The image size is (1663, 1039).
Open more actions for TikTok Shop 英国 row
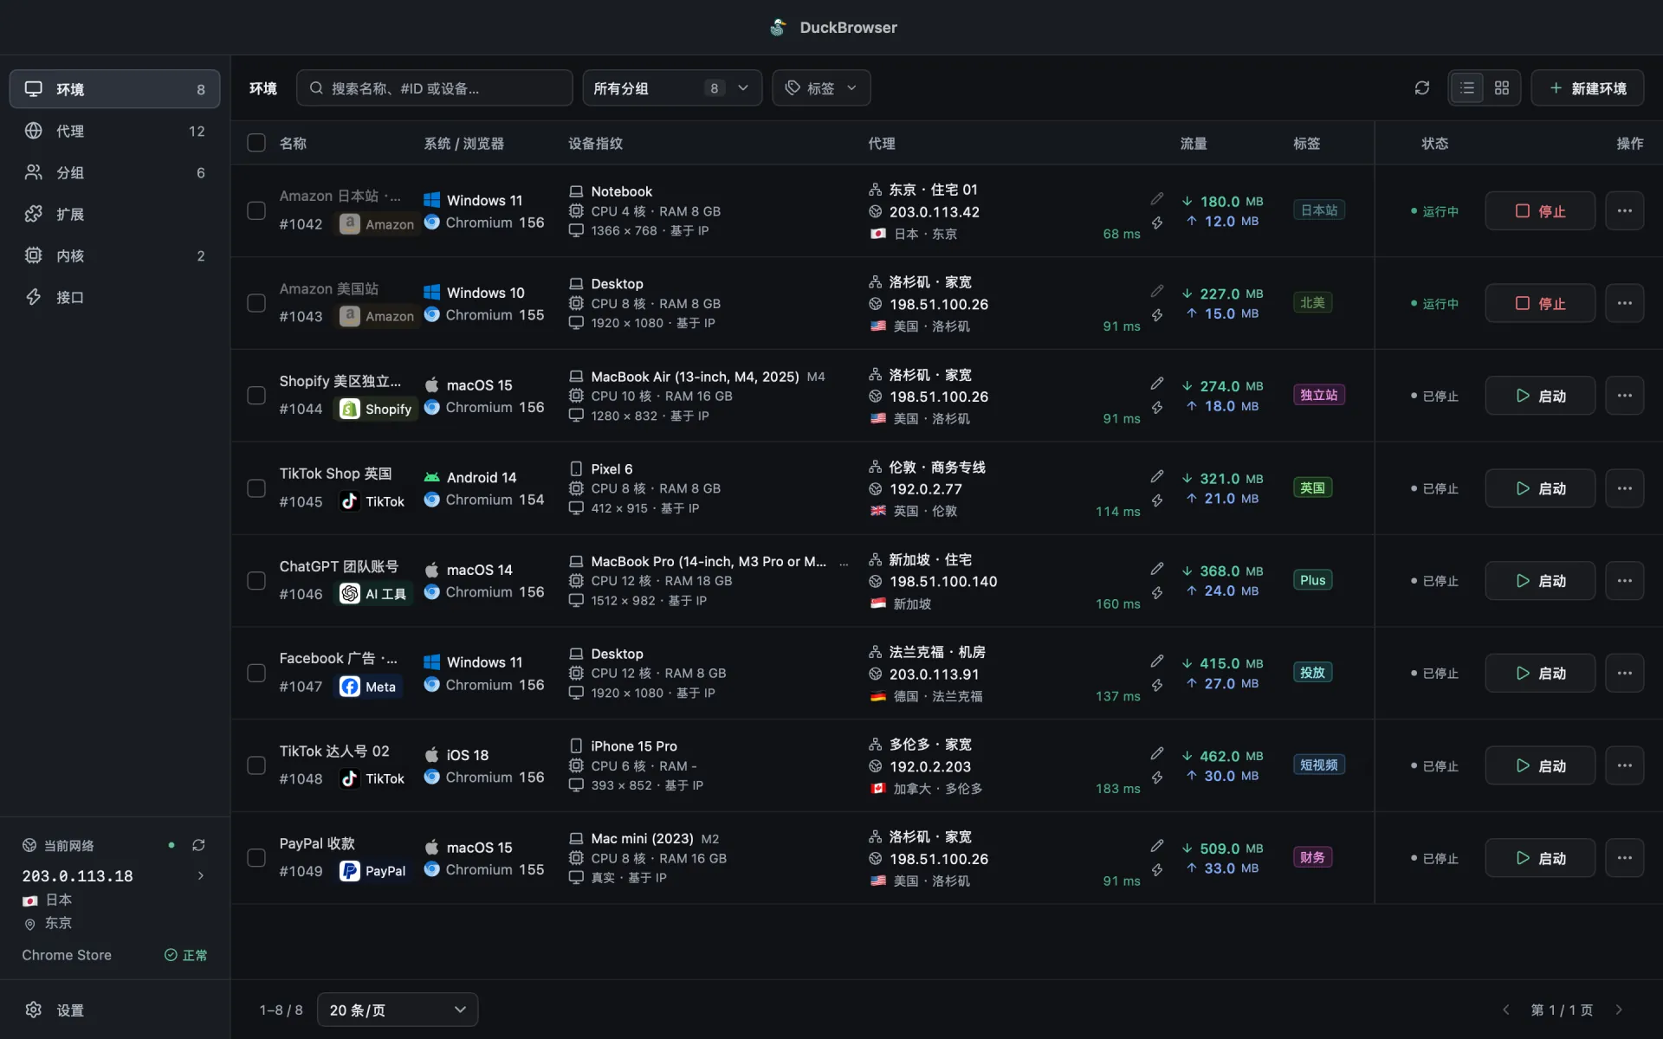coord(1624,488)
